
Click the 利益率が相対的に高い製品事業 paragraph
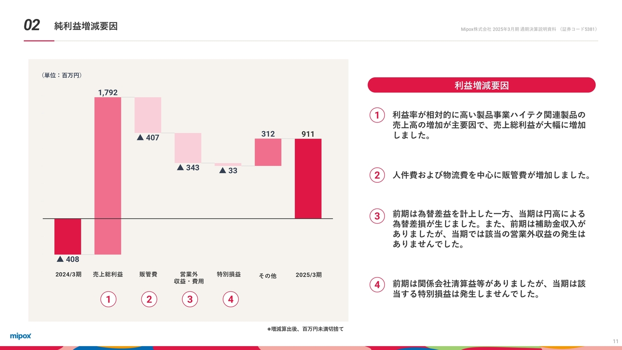[489, 125]
